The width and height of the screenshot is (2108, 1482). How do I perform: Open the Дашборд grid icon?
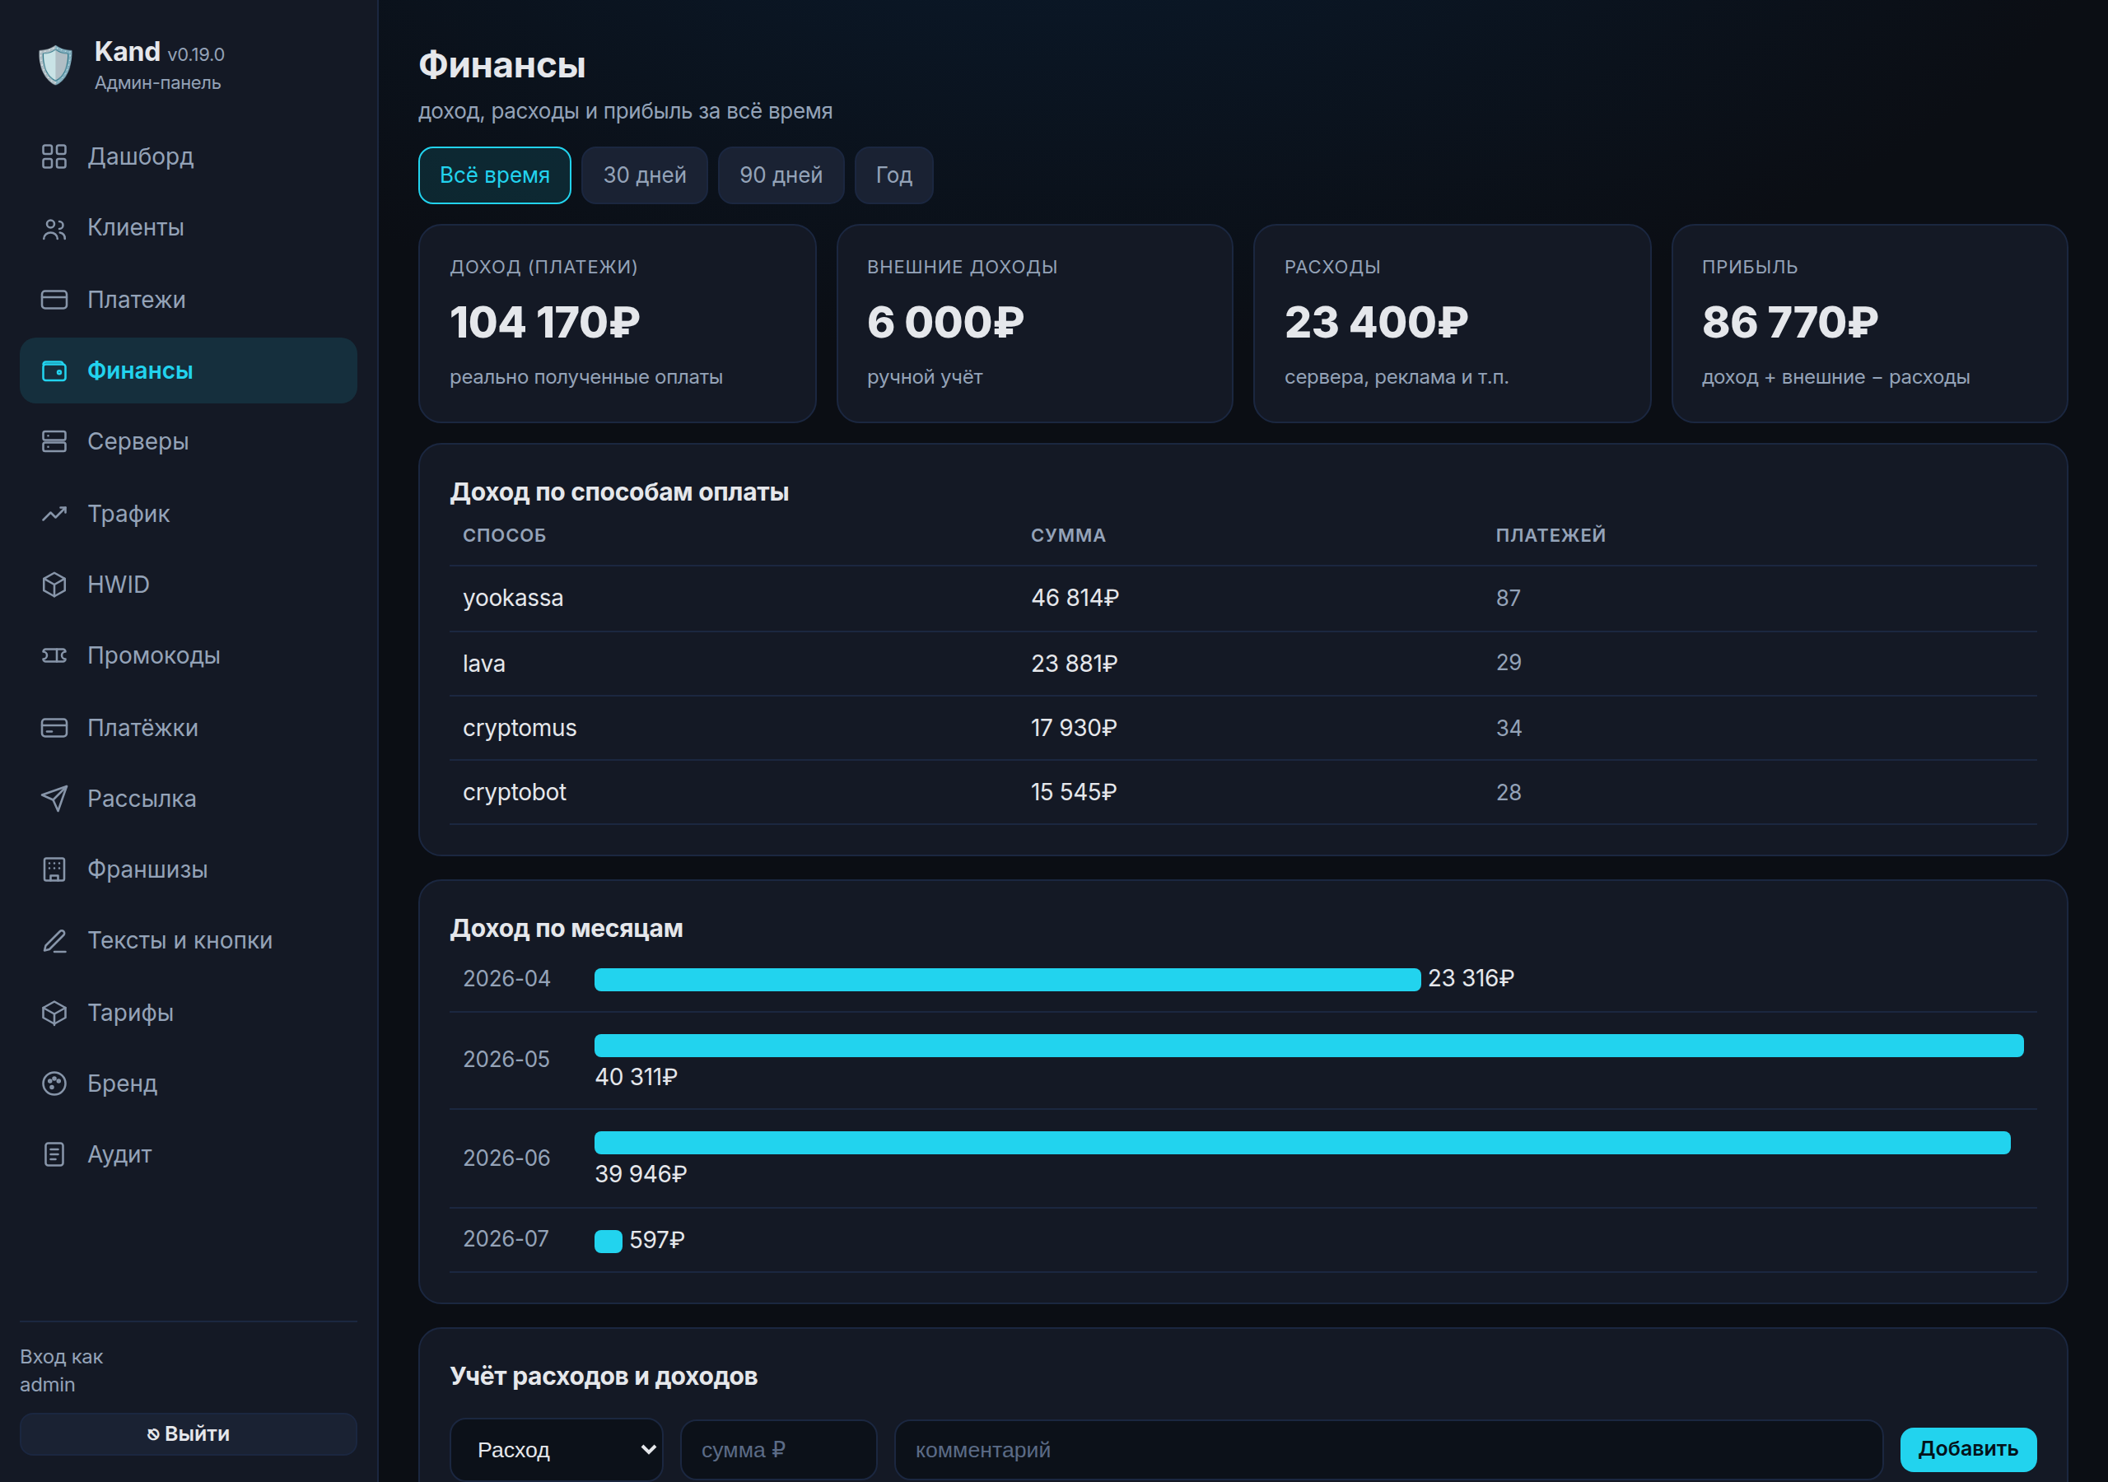click(x=54, y=156)
